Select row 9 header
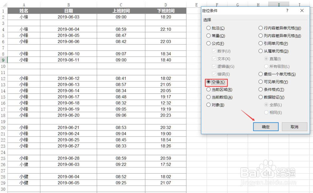Image resolution: width=313 pixels, height=193 pixels. click(x=3, y=60)
